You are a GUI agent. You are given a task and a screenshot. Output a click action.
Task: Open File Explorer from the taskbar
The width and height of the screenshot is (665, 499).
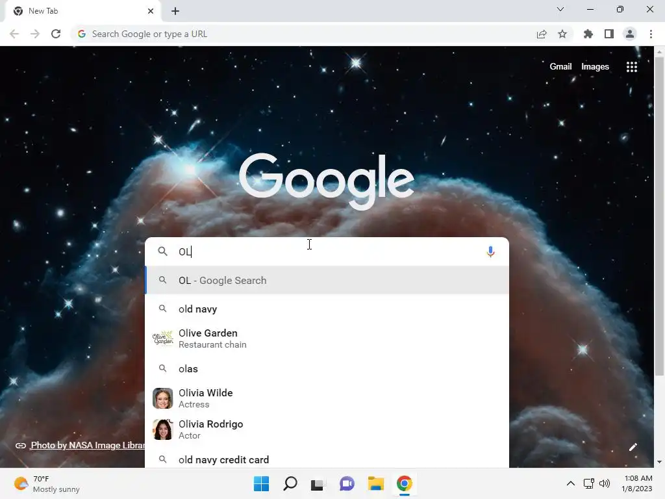point(376,483)
